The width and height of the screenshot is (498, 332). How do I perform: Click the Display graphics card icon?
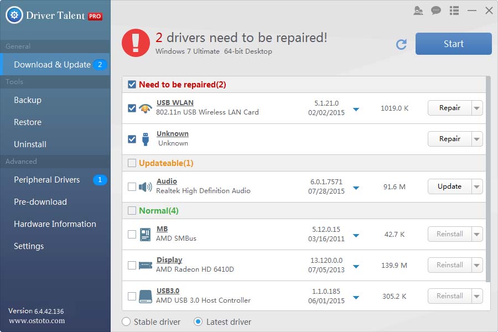pos(146,265)
